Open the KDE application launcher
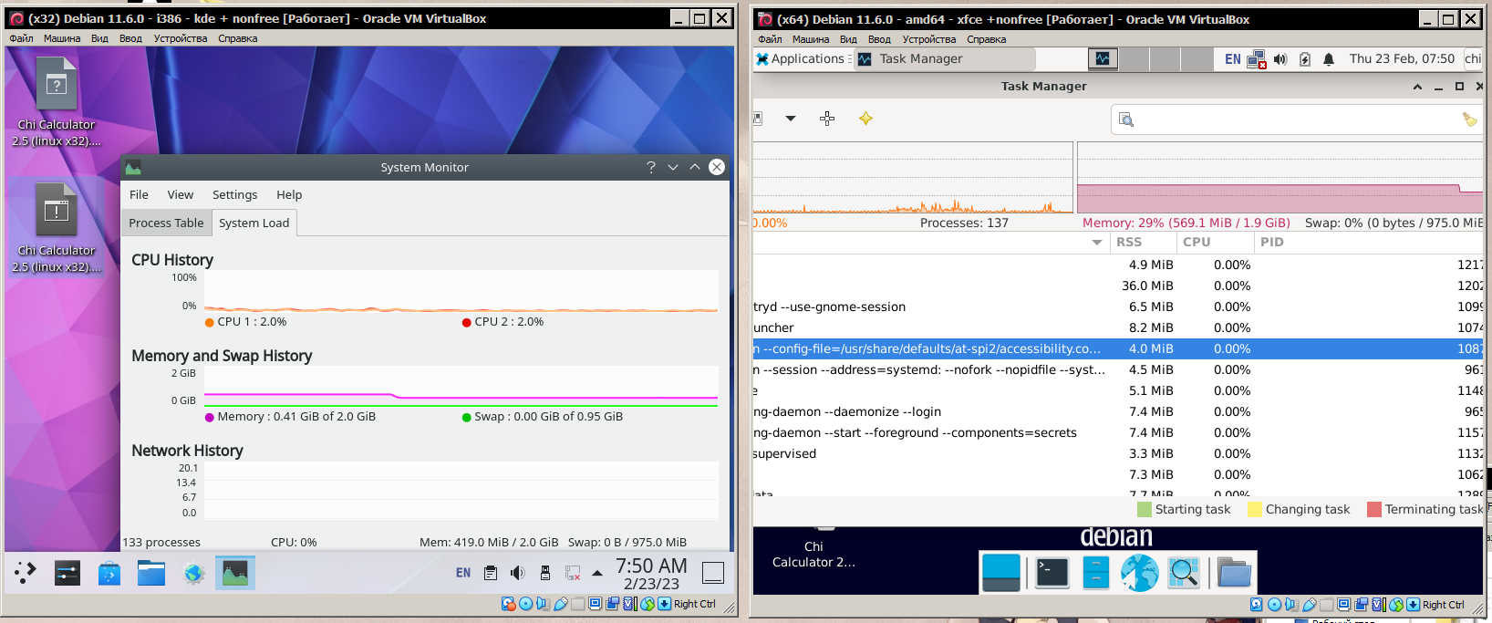 (26, 573)
